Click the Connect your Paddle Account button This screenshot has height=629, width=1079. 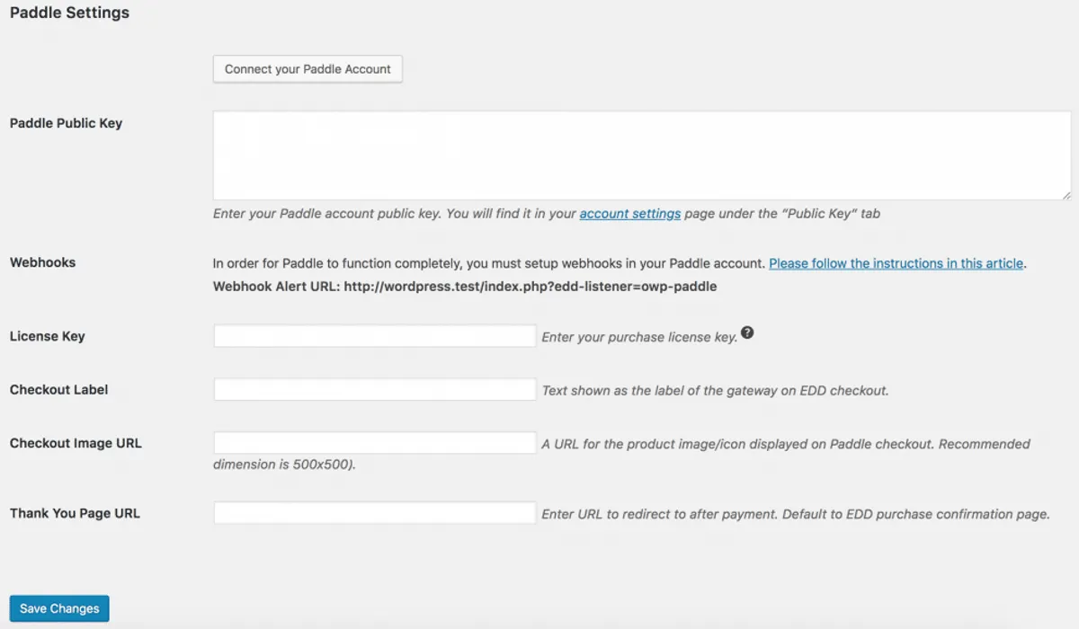point(308,69)
